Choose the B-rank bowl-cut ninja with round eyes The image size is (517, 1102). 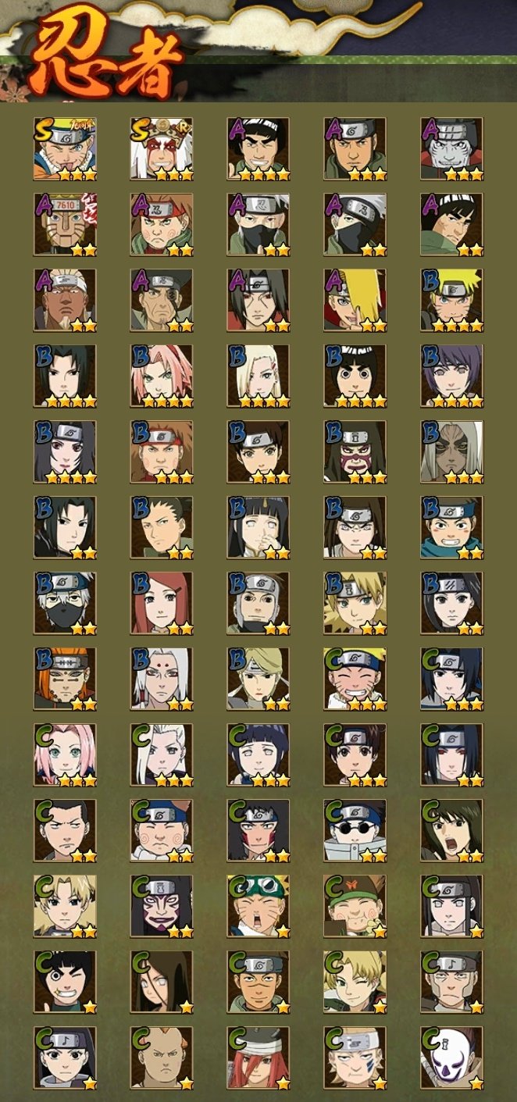coord(355,376)
